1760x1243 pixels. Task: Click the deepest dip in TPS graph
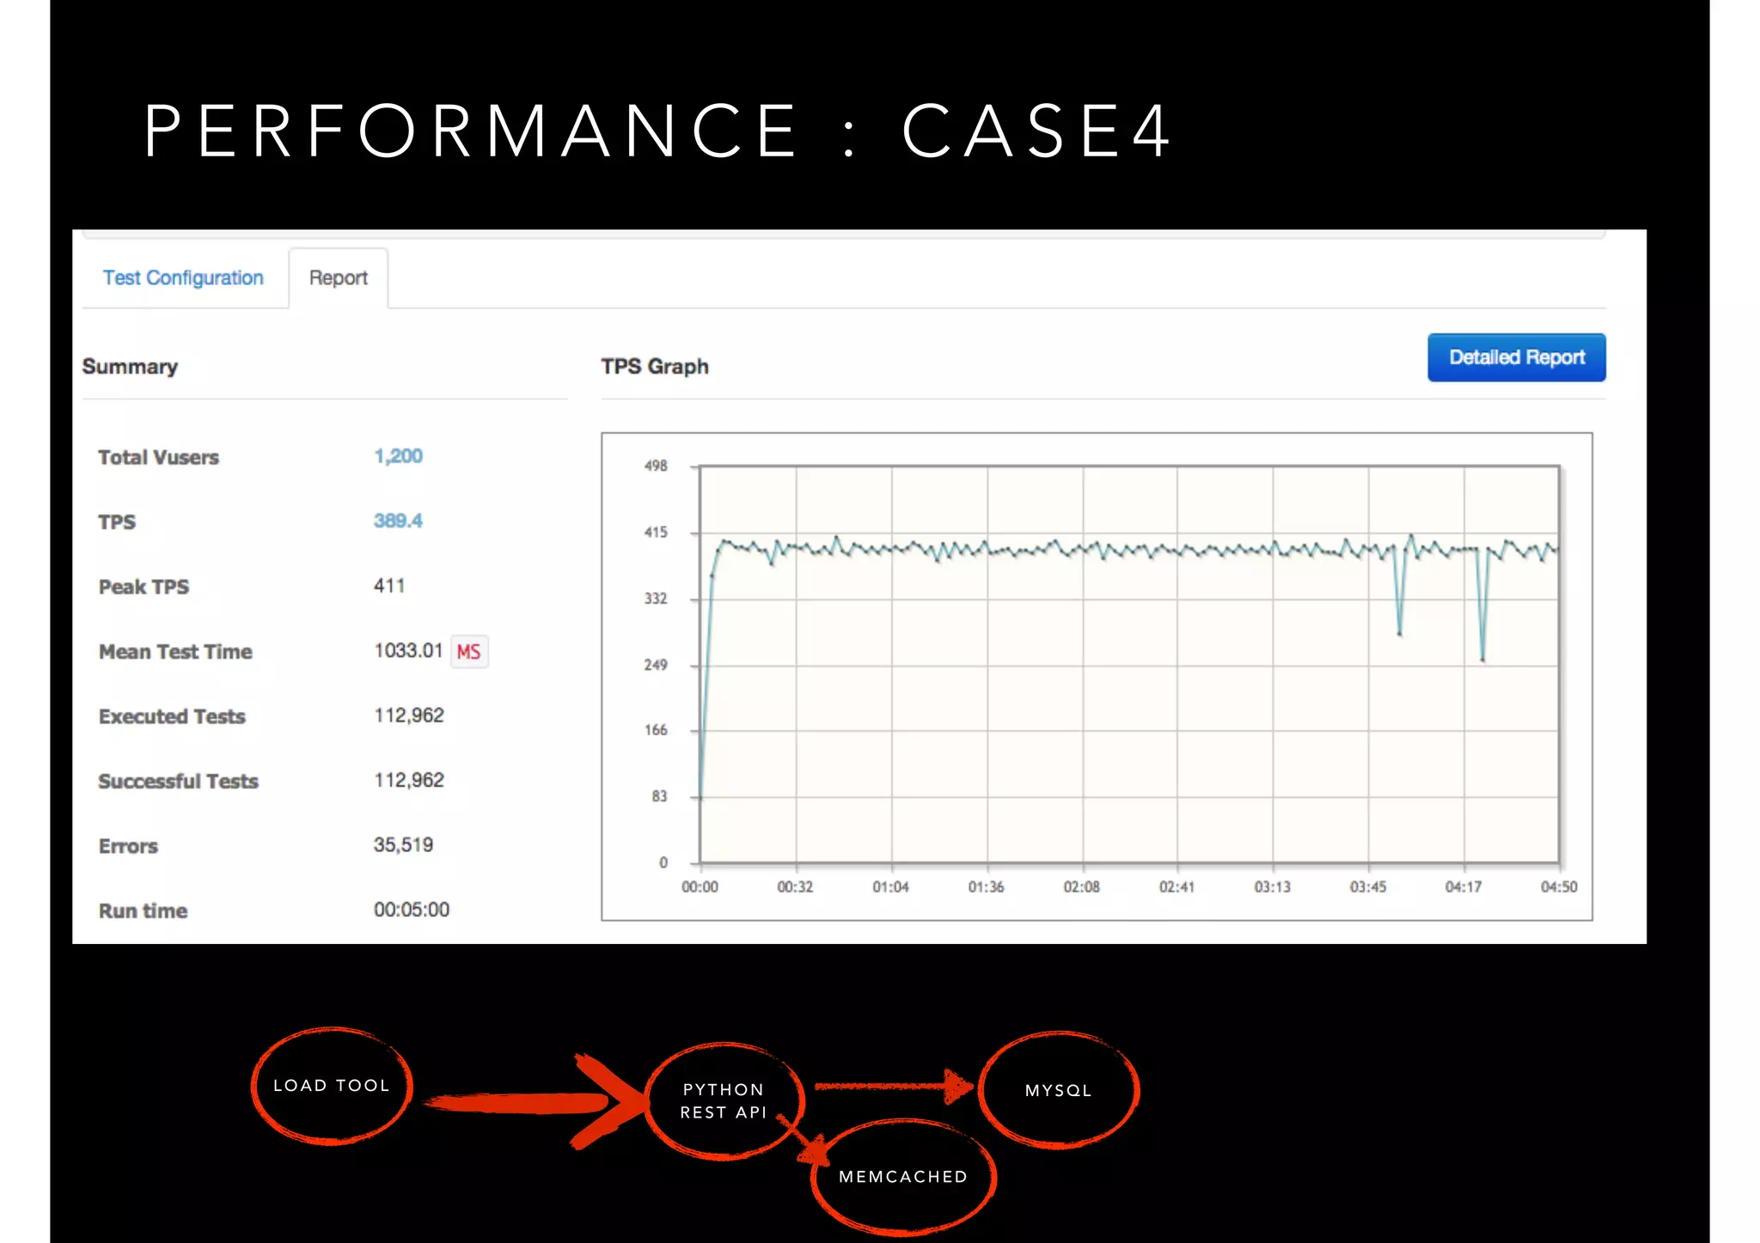[x=1482, y=658]
